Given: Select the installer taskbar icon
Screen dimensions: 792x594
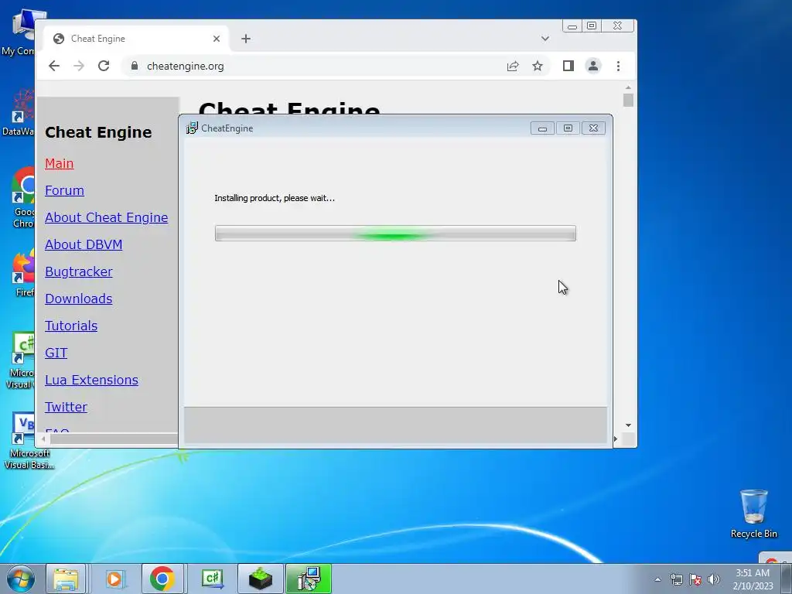Looking at the screenshot, I should click(x=309, y=579).
